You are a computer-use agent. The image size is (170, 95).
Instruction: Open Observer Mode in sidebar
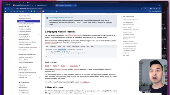point(23,60)
